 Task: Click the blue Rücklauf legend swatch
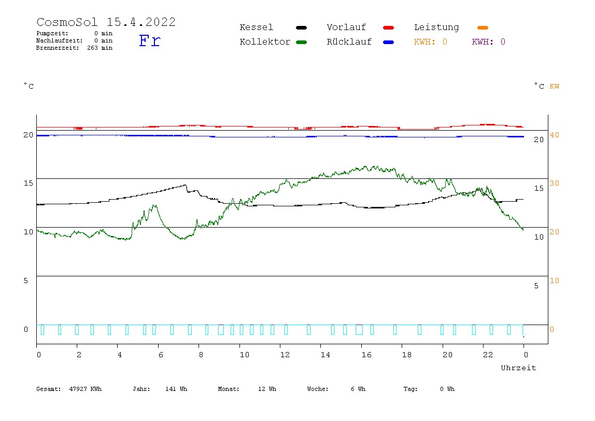point(389,42)
